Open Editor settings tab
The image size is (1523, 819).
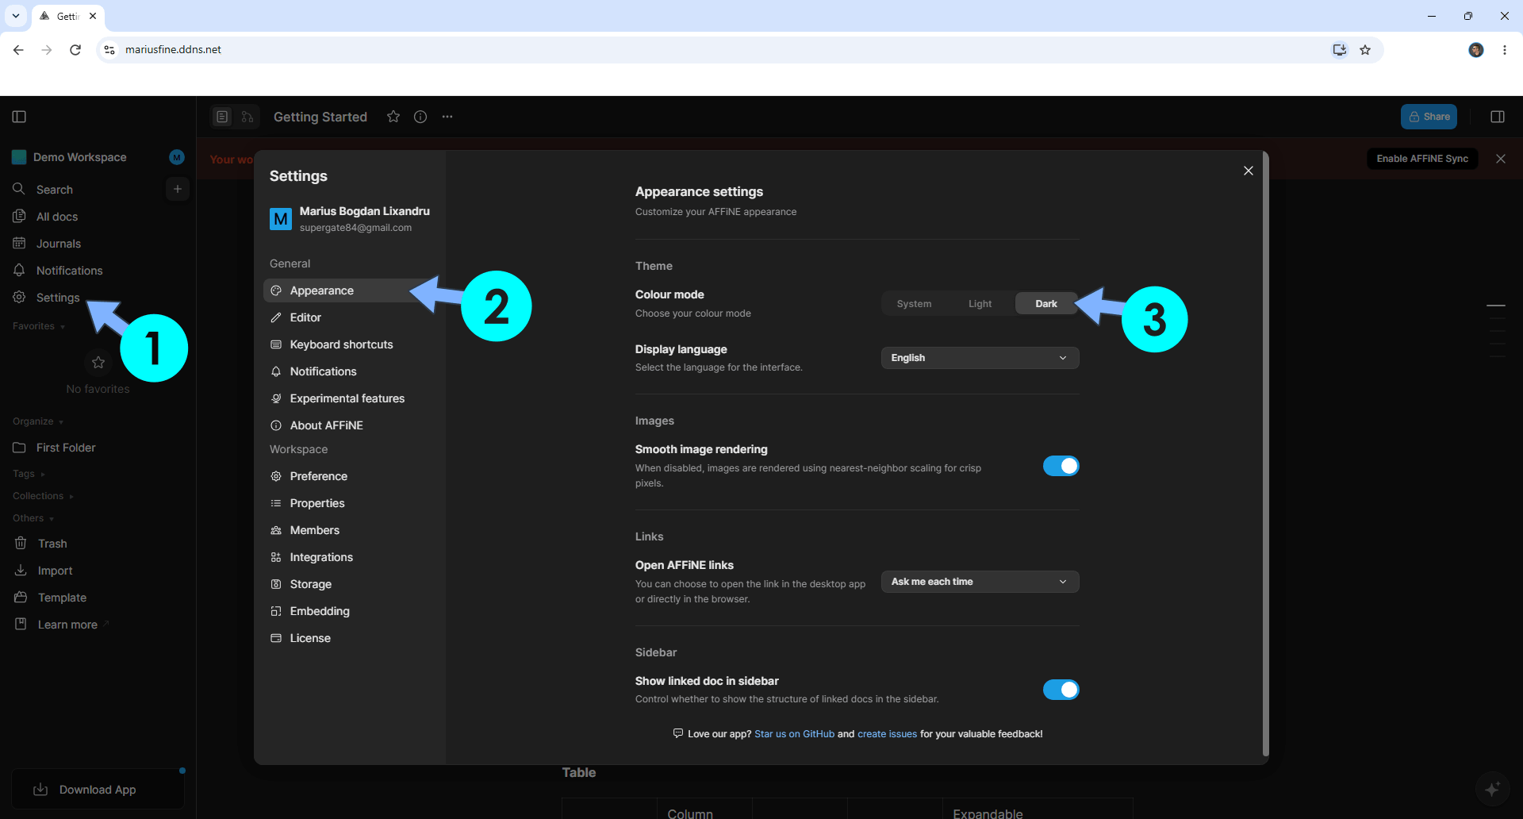point(351,317)
